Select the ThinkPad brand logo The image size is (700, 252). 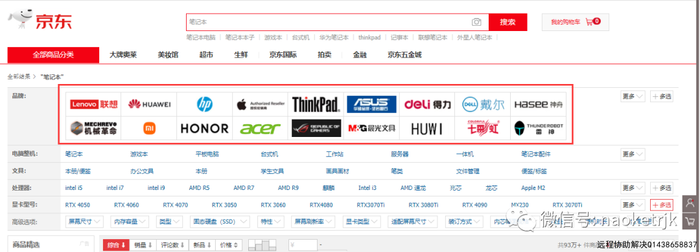click(x=316, y=105)
